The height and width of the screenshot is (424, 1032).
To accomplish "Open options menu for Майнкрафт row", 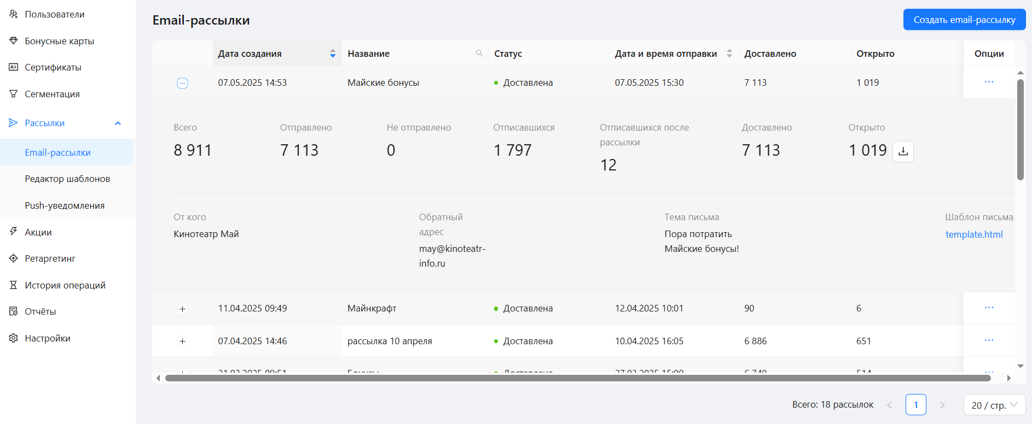I will point(989,308).
